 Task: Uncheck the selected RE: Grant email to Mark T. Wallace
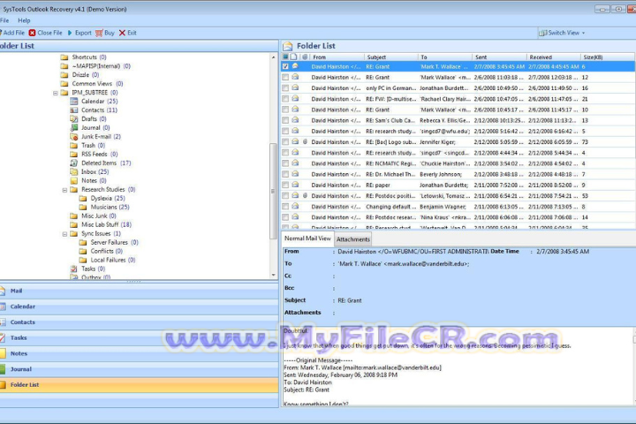[x=285, y=66]
